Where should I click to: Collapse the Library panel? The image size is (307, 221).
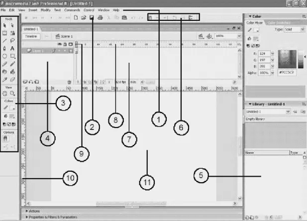250,104
